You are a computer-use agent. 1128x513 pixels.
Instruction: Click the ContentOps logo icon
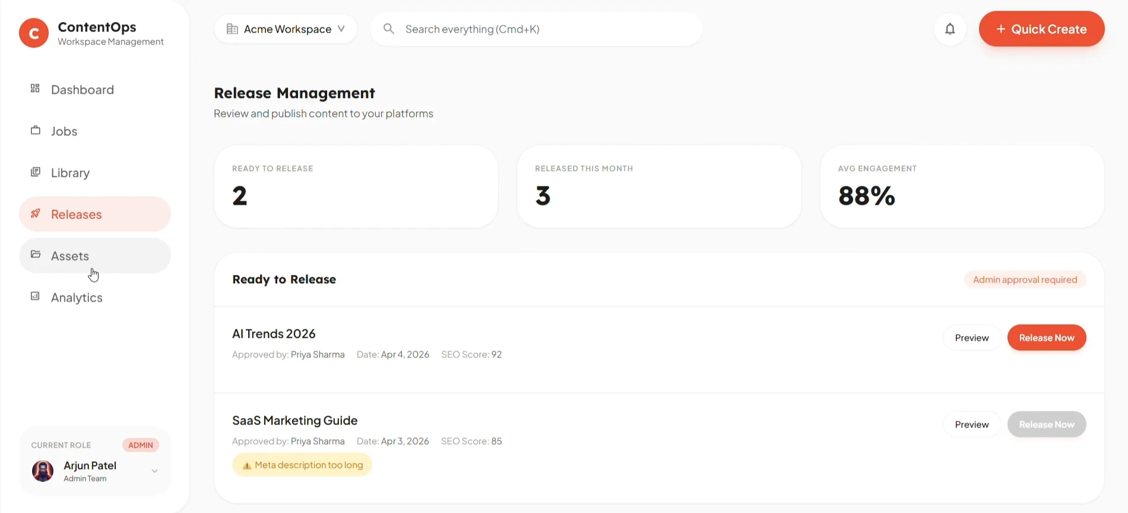click(x=34, y=33)
